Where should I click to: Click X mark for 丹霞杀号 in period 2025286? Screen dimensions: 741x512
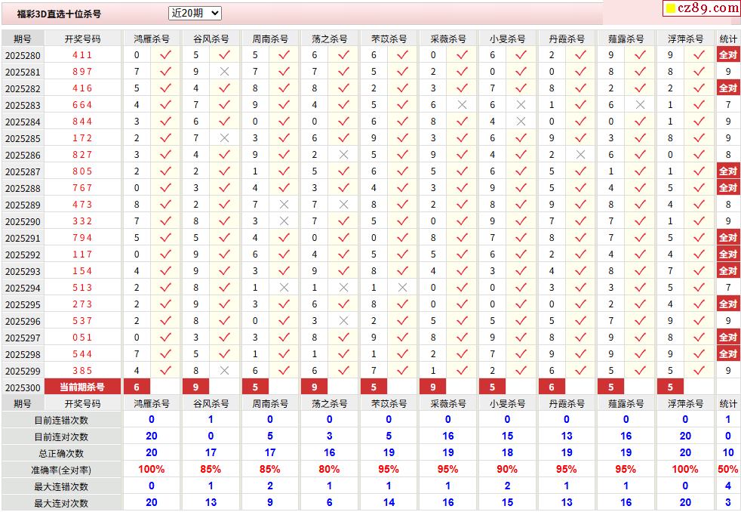(x=580, y=155)
